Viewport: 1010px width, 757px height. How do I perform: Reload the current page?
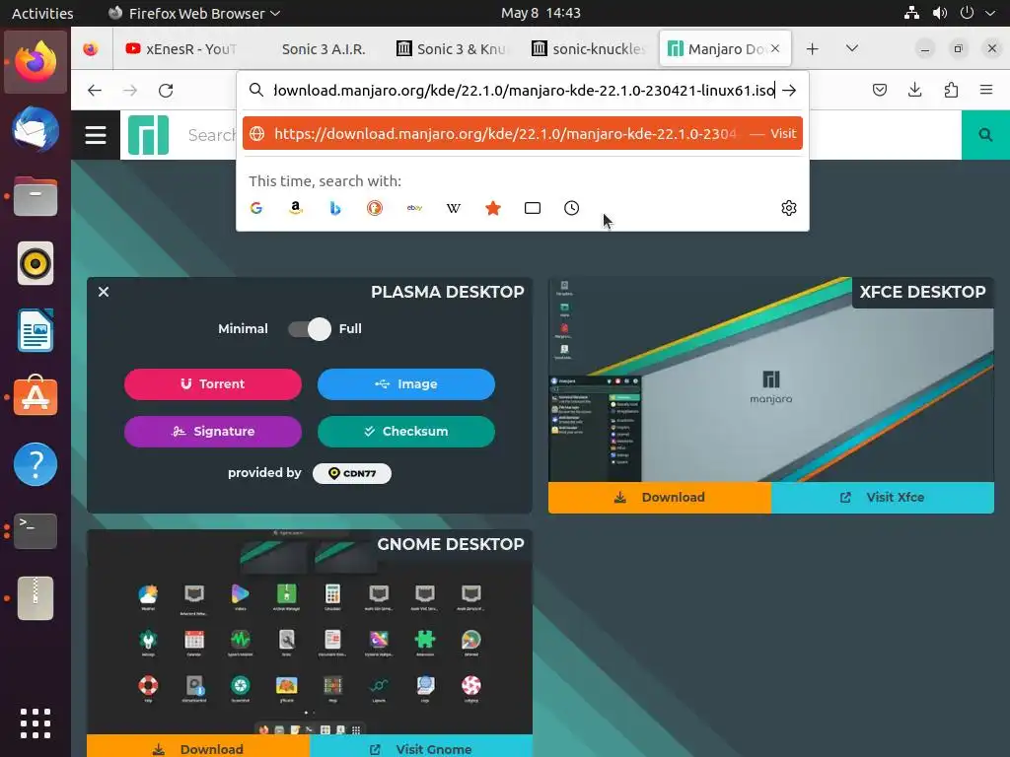(x=166, y=91)
